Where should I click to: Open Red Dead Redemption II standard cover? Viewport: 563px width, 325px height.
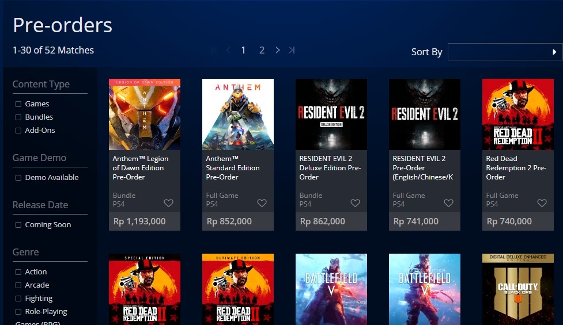pyautogui.click(x=518, y=114)
